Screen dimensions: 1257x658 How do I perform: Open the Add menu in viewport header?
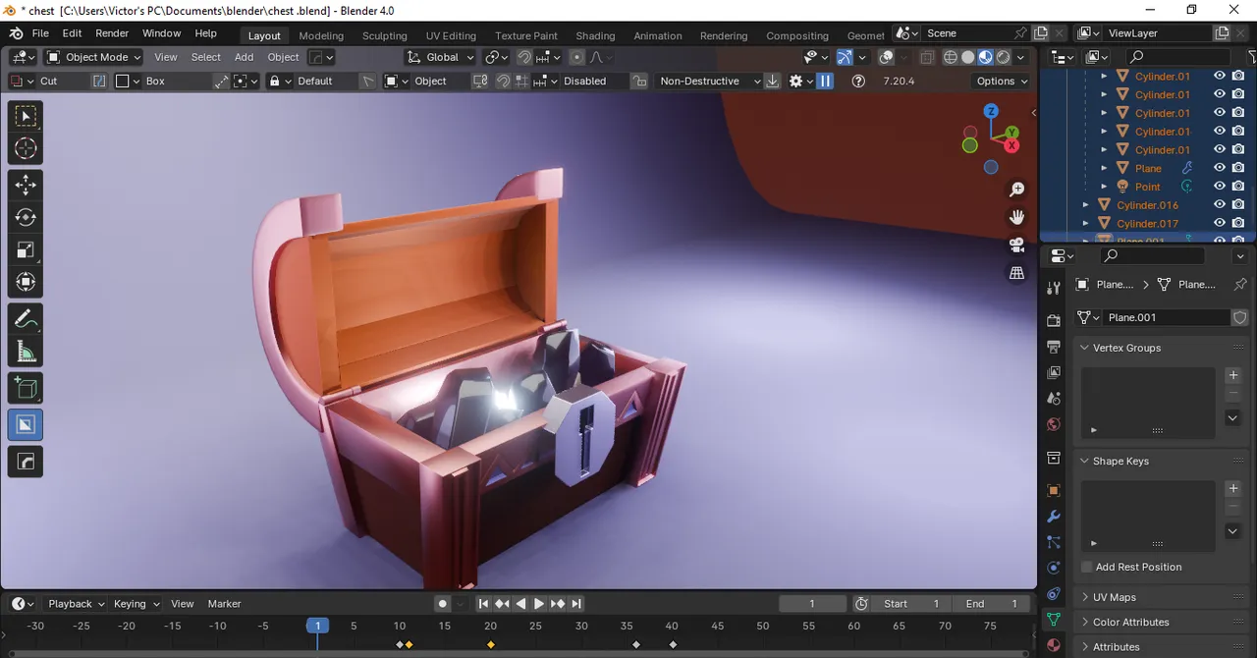(244, 57)
